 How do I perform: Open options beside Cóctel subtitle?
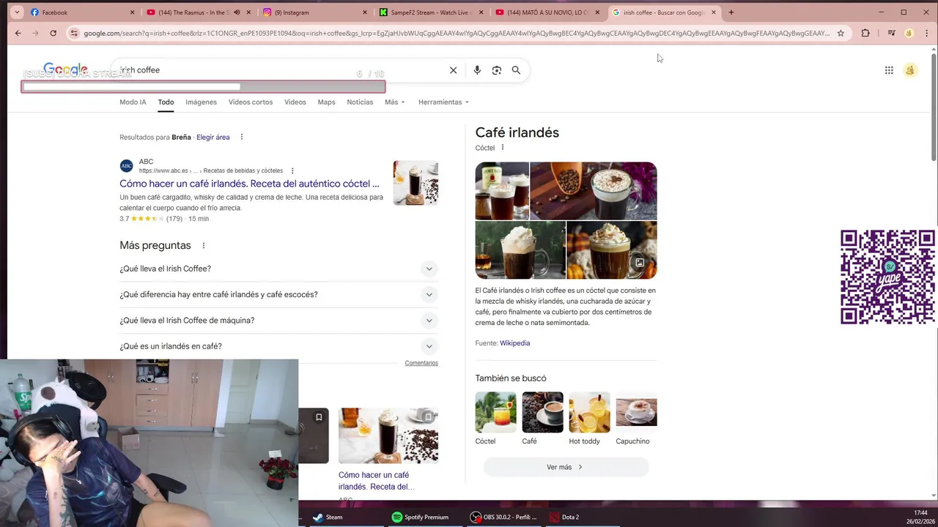(x=503, y=148)
